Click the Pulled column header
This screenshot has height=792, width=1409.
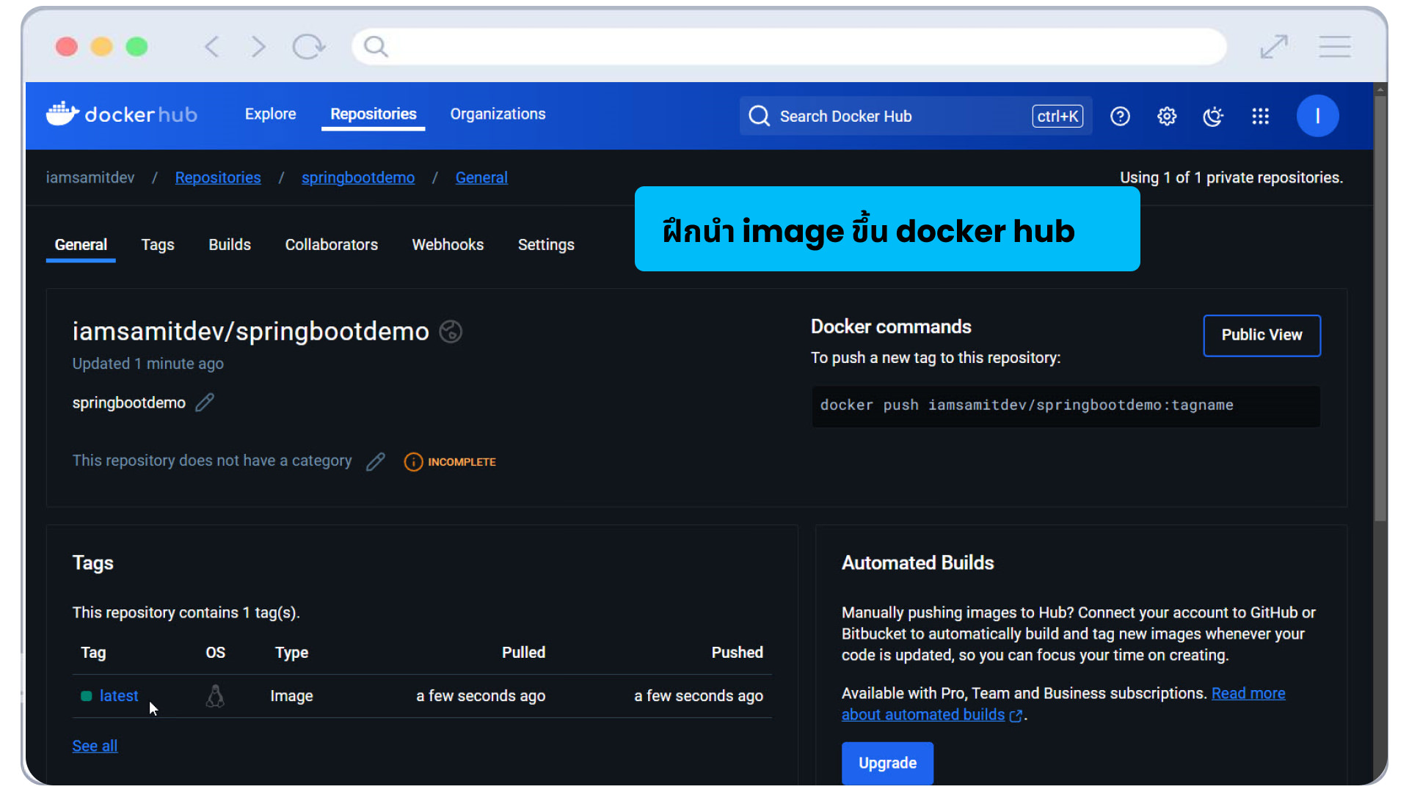point(523,653)
